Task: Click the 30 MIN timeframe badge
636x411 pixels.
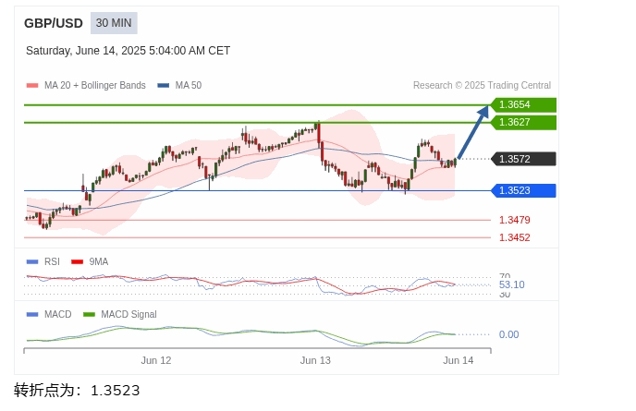Action: [x=114, y=23]
